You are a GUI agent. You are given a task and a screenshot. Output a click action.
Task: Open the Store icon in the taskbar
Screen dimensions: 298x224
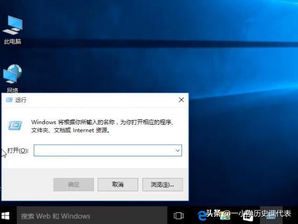pos(248,216)
